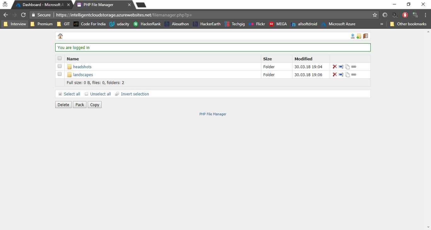The height and width of the screenshot is (230, 431).
Task: Copy the landscapes folder icon
Action: (x=347, y=75)
